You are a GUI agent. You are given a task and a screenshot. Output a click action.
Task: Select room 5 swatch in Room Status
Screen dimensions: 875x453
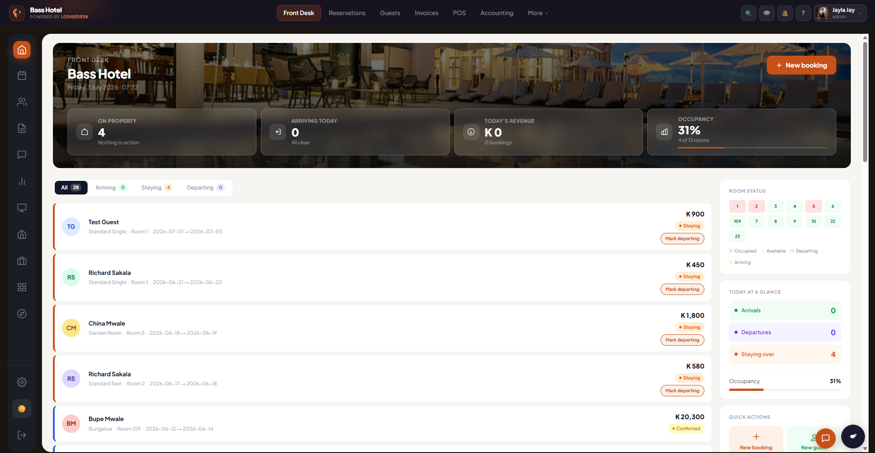(x=813, y=206)
